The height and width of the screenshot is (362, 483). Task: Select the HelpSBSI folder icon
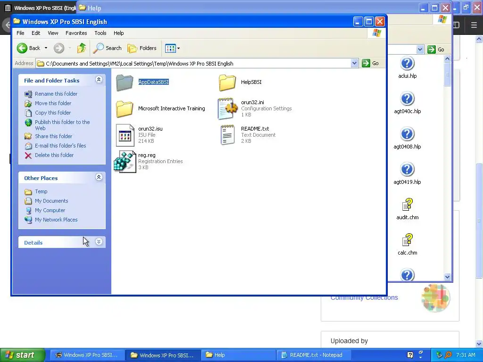coord(227,82)
